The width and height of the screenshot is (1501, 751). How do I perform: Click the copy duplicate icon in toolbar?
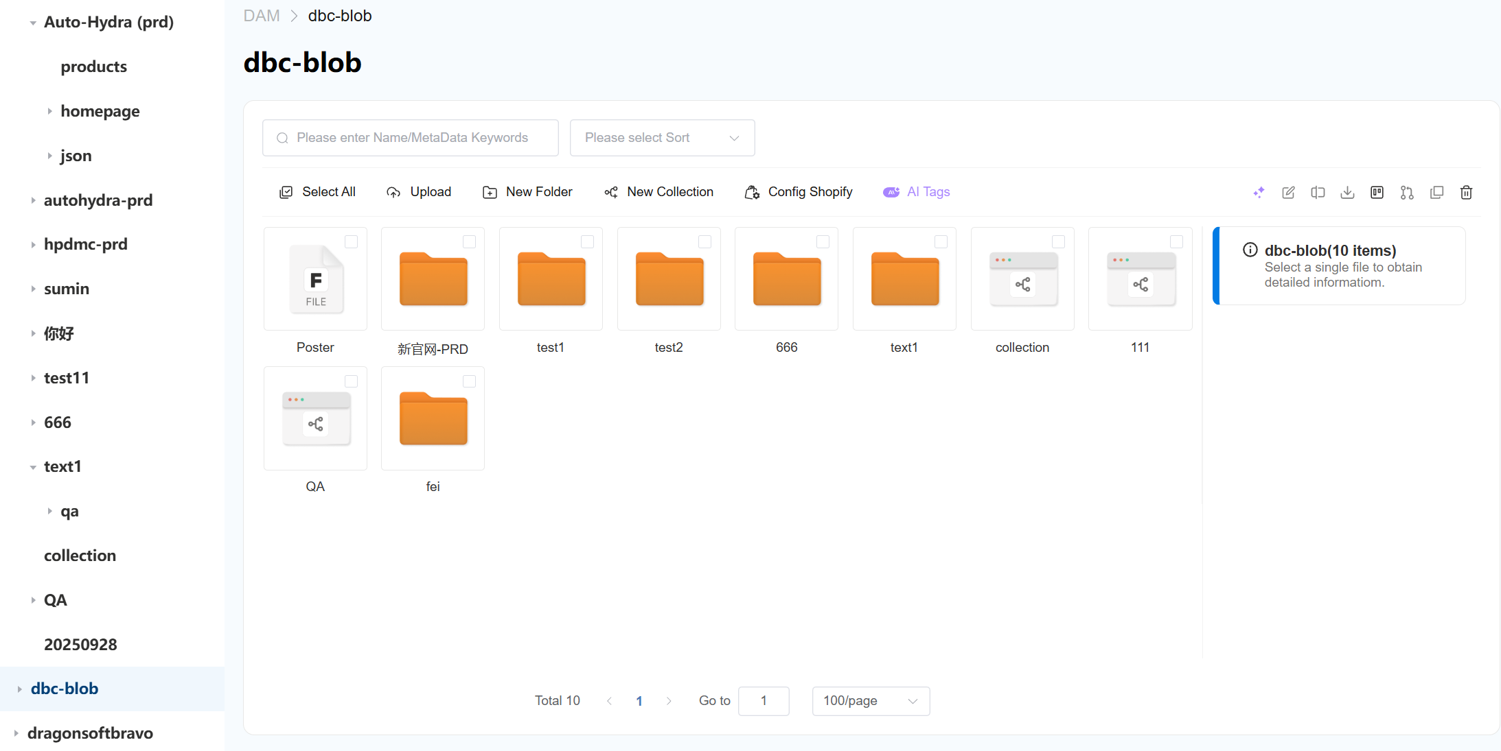point(1436,193)
